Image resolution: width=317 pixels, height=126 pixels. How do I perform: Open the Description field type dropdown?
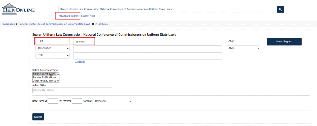click(x=53, y=48)
